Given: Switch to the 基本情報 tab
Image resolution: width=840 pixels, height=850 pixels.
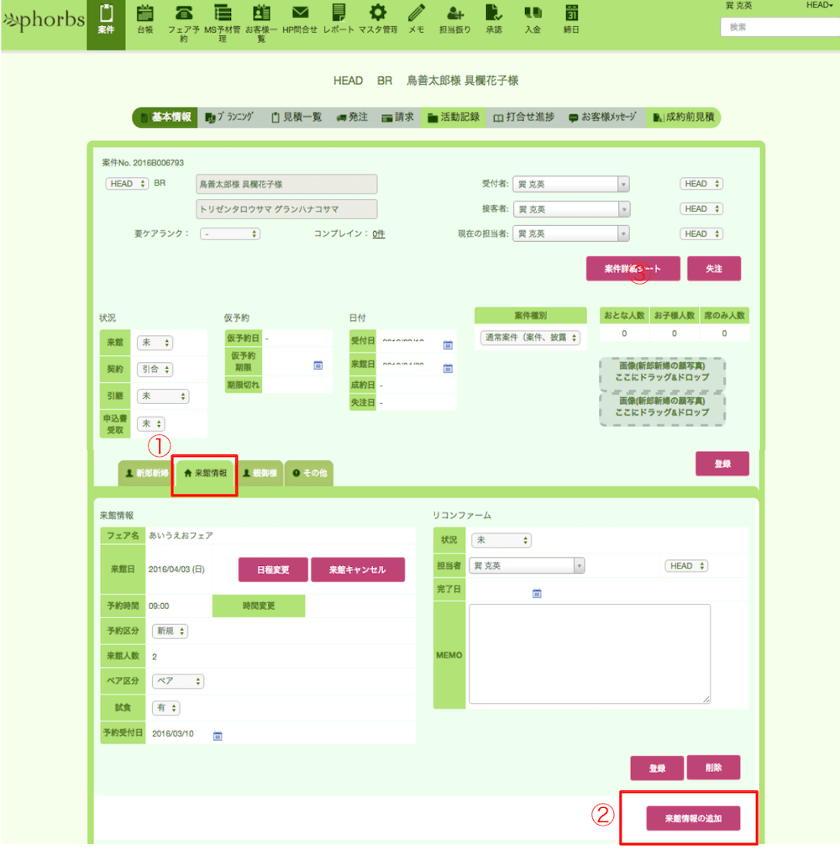Looking at the screenshot, I should point(165,117).
